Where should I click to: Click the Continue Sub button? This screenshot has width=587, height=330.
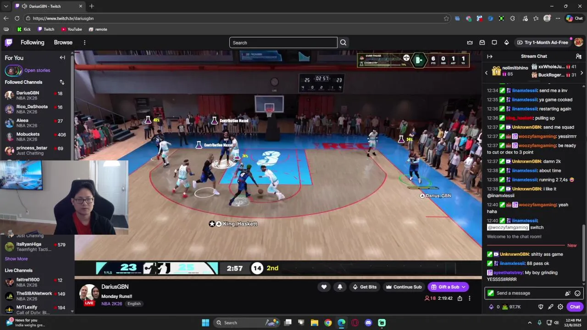point(404,287)
